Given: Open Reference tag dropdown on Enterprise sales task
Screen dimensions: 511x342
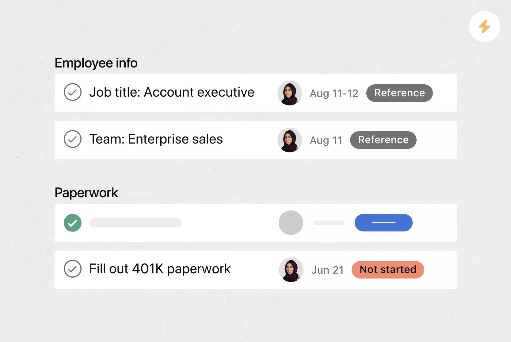Looking at the screenshot, I should click(383, 140).
